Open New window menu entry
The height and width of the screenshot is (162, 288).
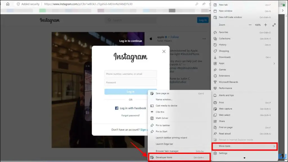pyautogui.click(x=244, y=11)
